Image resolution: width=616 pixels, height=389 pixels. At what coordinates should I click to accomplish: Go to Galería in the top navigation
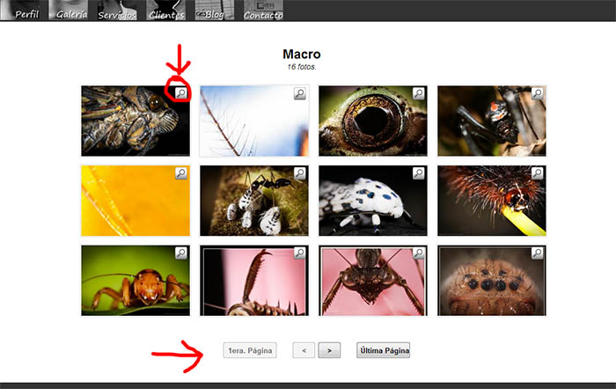click(x=69, y=11)
